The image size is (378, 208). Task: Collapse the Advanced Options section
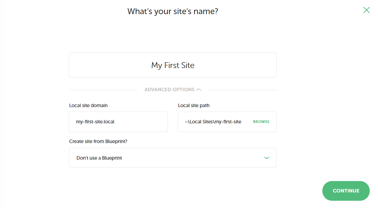173,89
